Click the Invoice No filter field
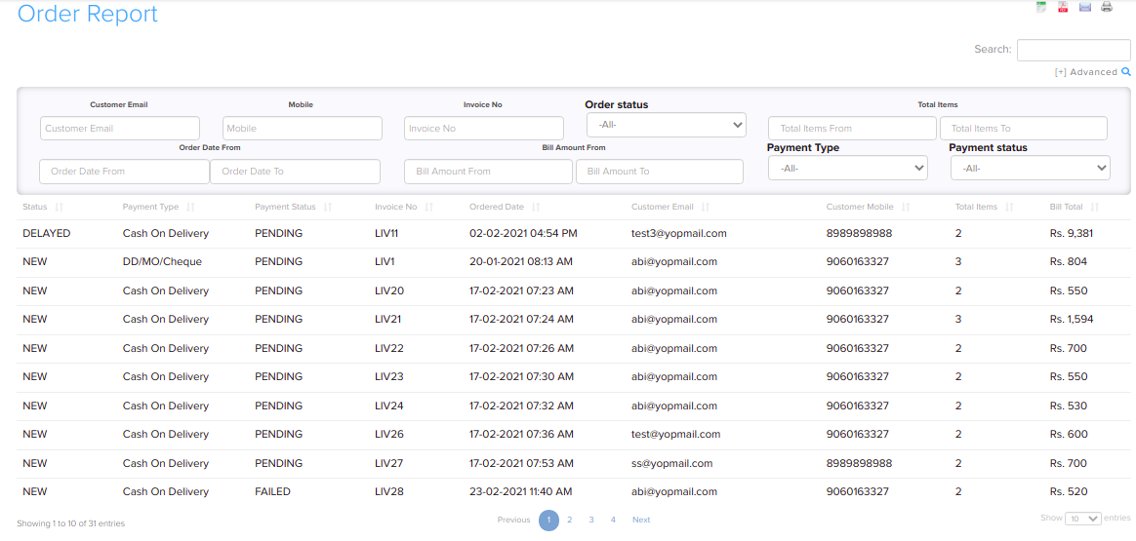Viewport: 1136px width, 541px height. [x=484, y=128]
